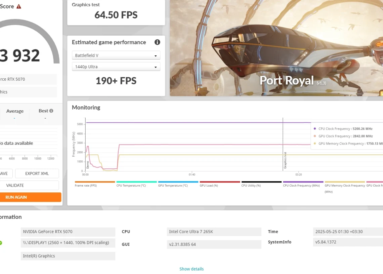Click the green check icon beside DISPLAY1
383x274 pixels.
tap(0, 243)
